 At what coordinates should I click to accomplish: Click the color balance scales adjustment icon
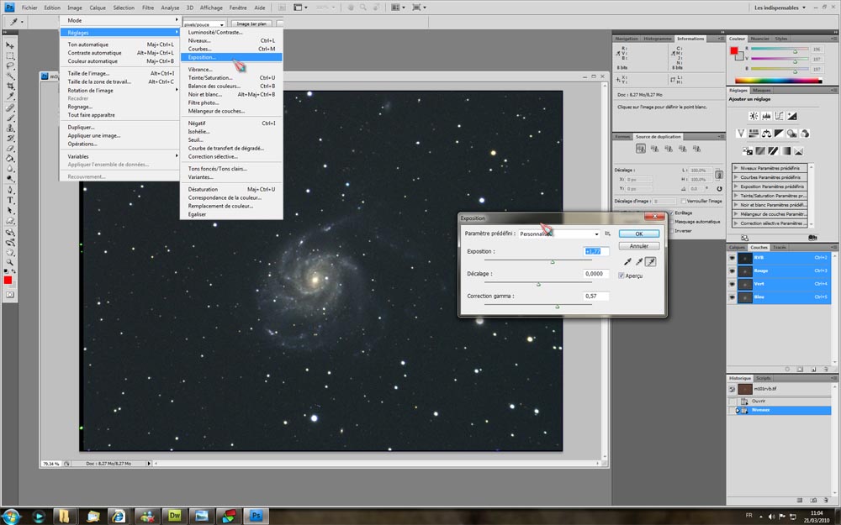tap(766, 134)
